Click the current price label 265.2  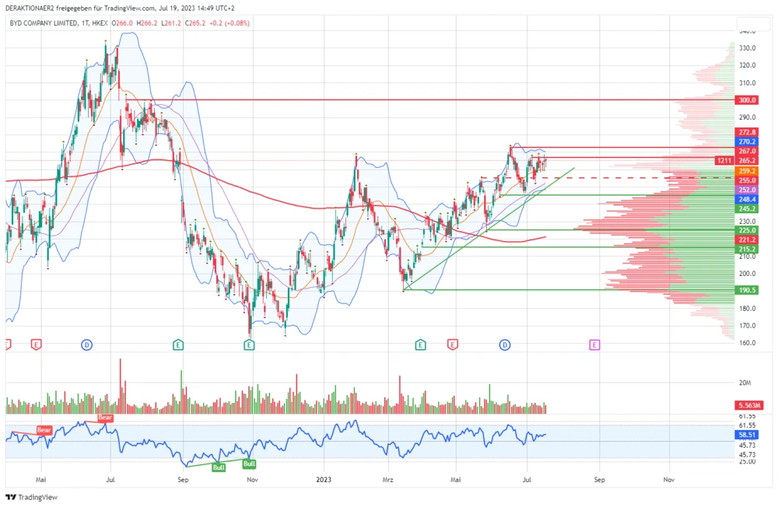(x=747, y=160)
